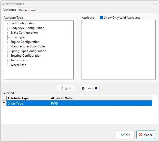Expand the Steering Configuration node
159x142 pixels.
pyautogui.click(x=7, y=56)
